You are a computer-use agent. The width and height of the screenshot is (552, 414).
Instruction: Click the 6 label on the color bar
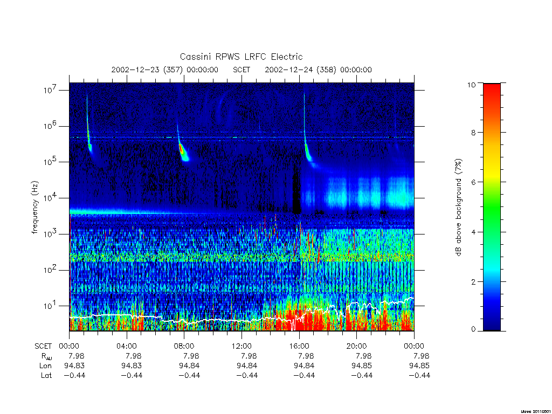473,182
